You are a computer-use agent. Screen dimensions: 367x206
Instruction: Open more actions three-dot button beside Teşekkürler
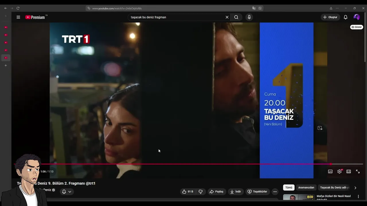275,192
